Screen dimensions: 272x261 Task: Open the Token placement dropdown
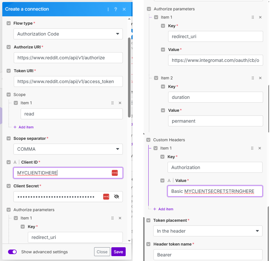[208, 231]
